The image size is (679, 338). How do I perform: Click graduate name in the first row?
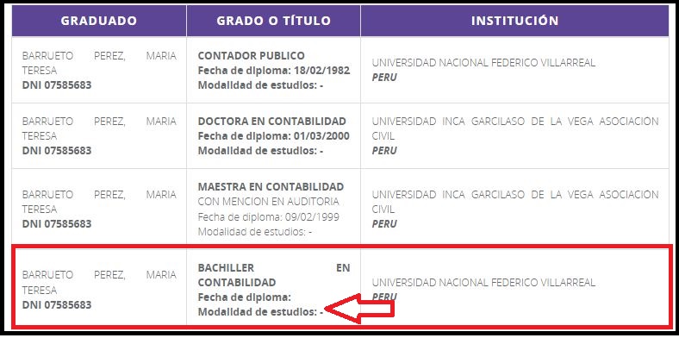coord(99,63)
